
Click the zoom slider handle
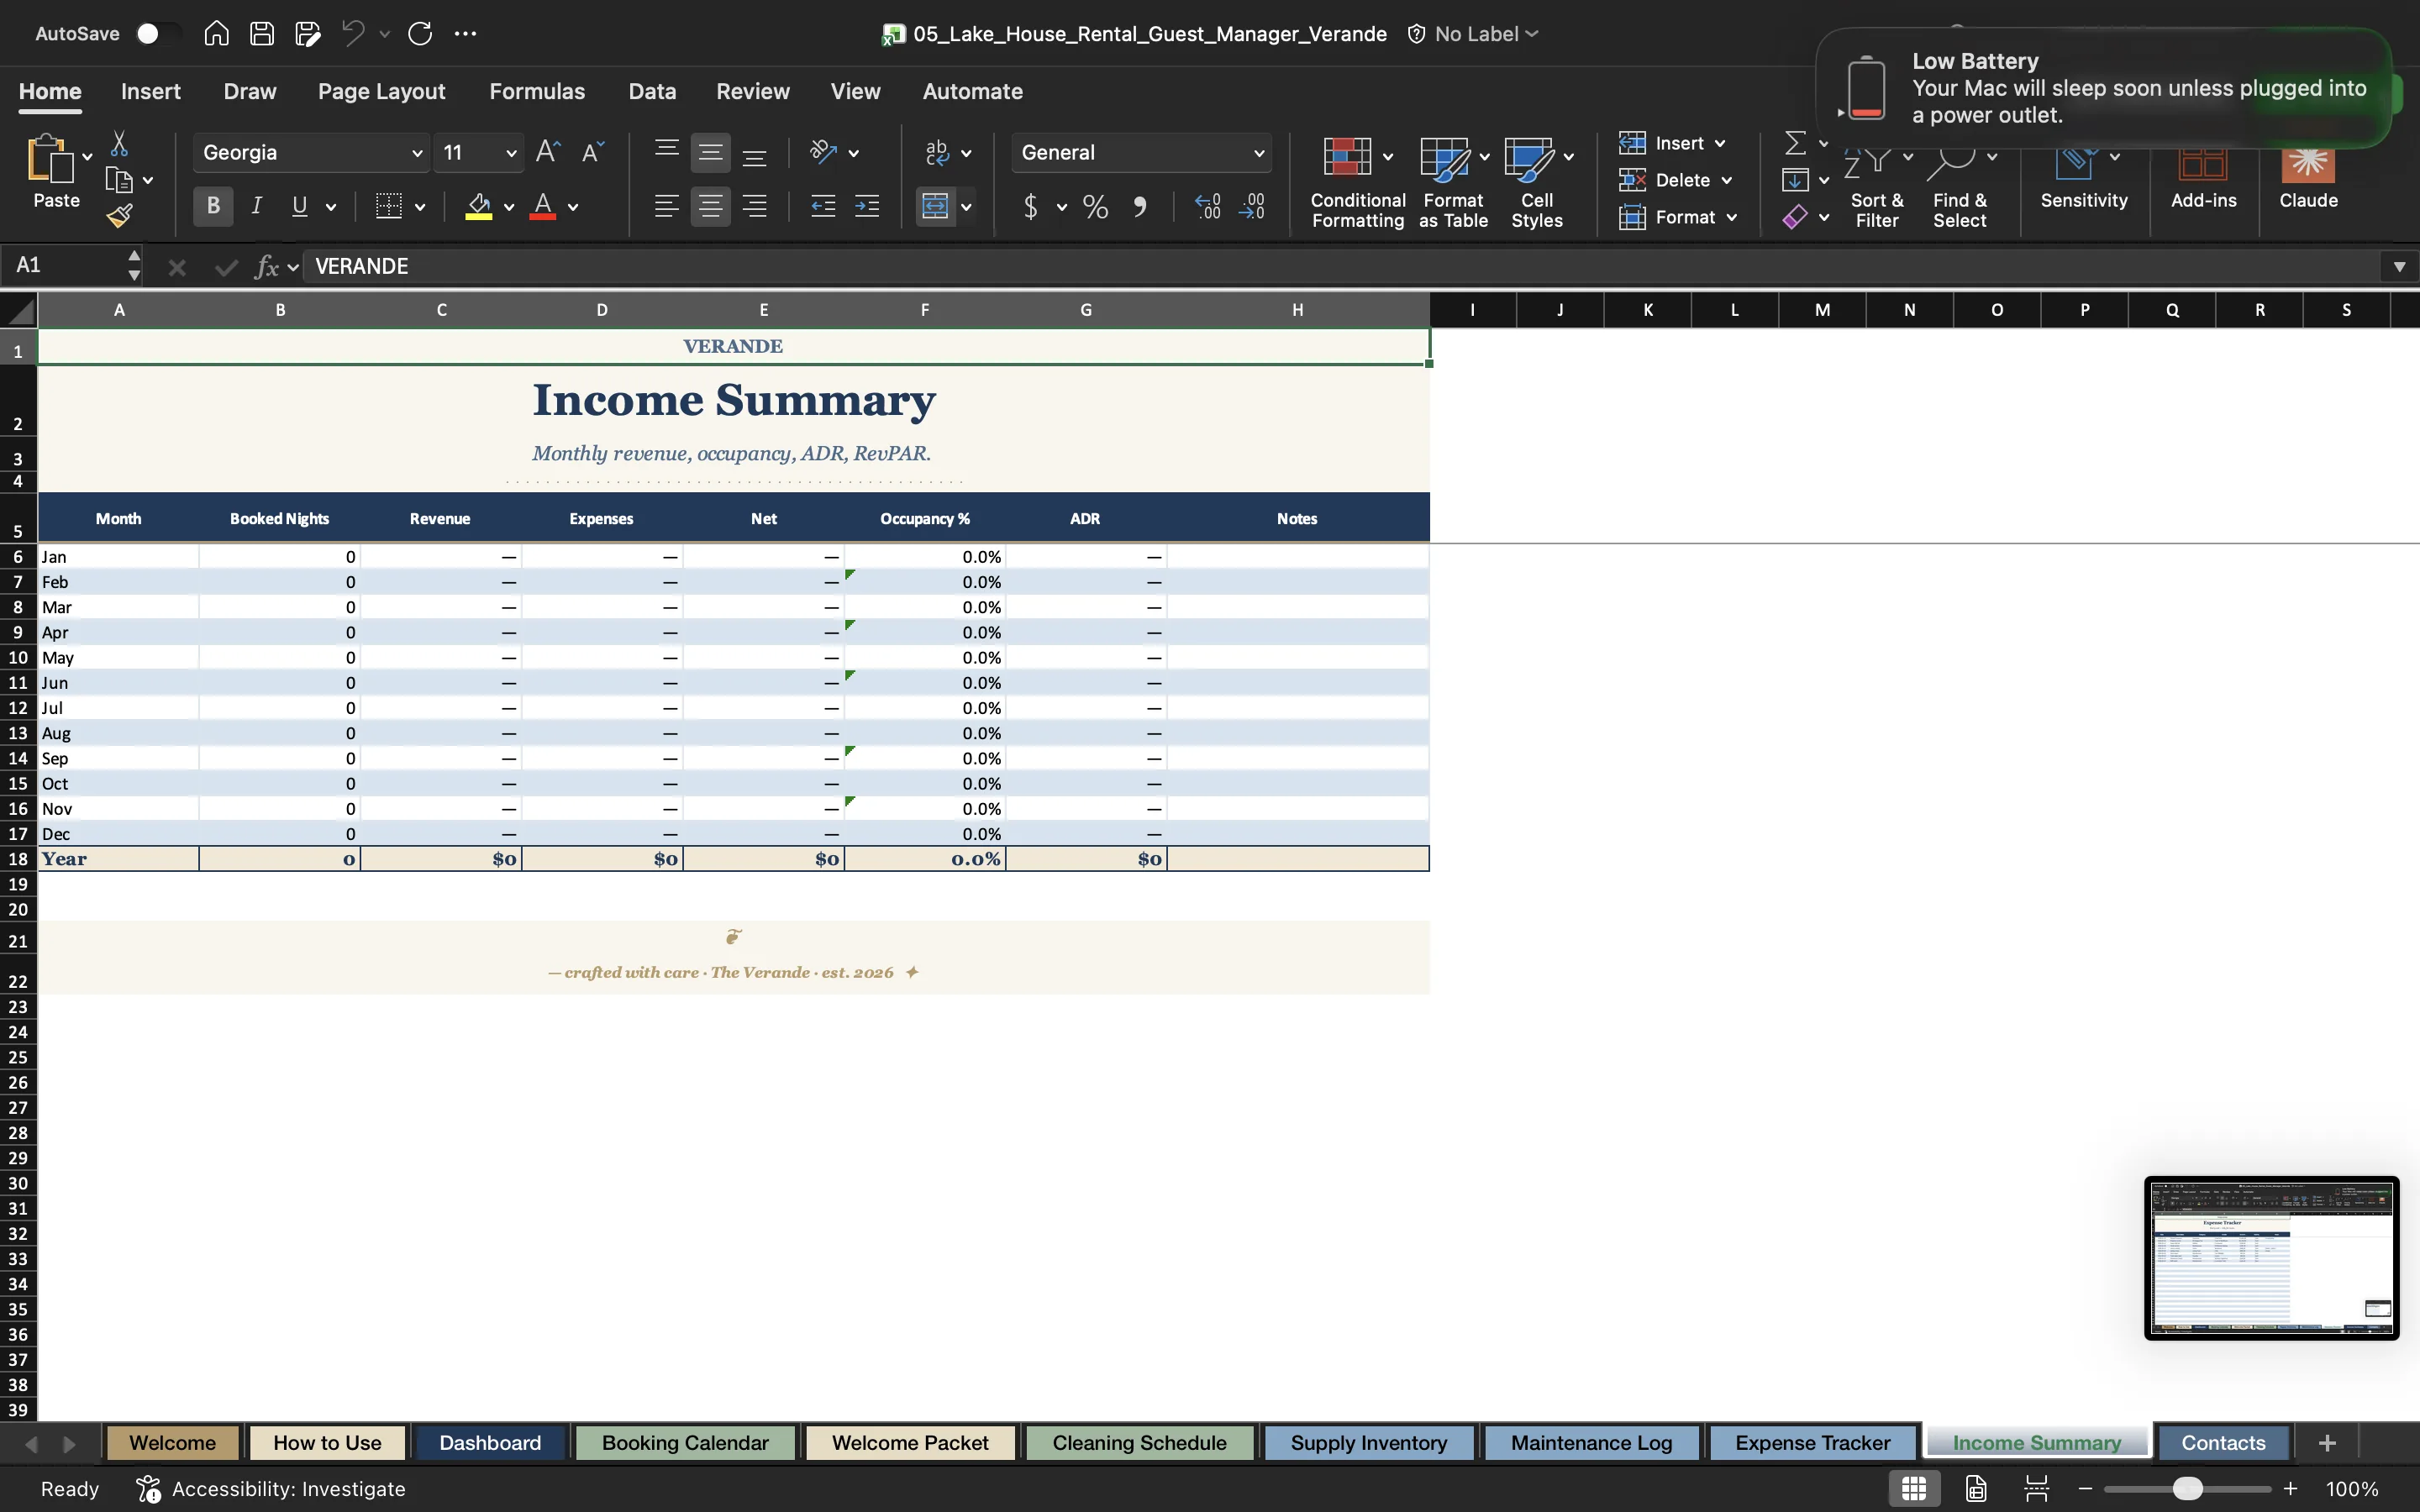tap(2187, 1488)
